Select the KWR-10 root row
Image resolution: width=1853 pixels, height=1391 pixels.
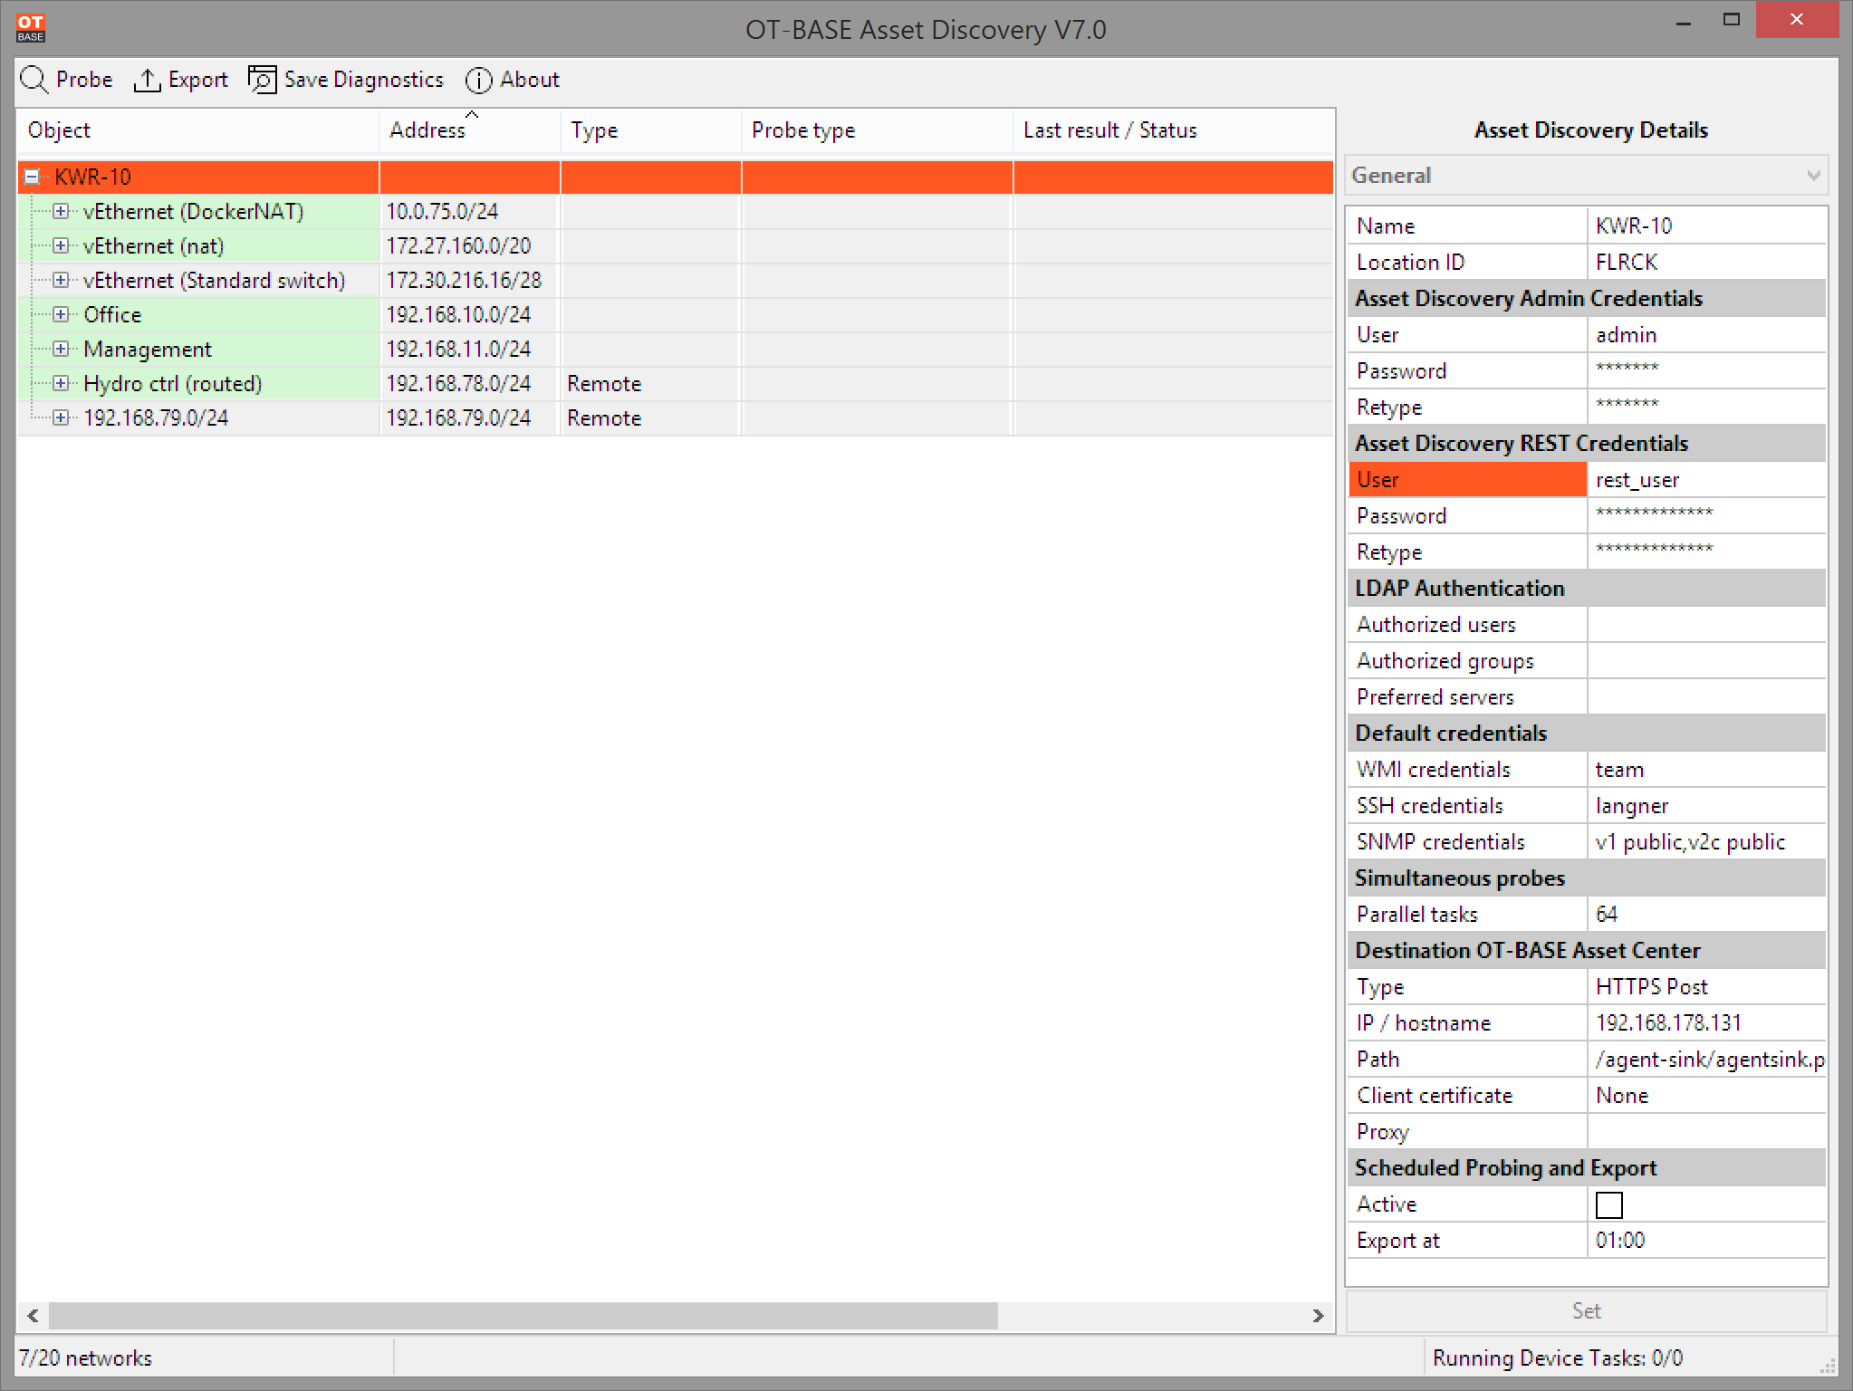676,177
